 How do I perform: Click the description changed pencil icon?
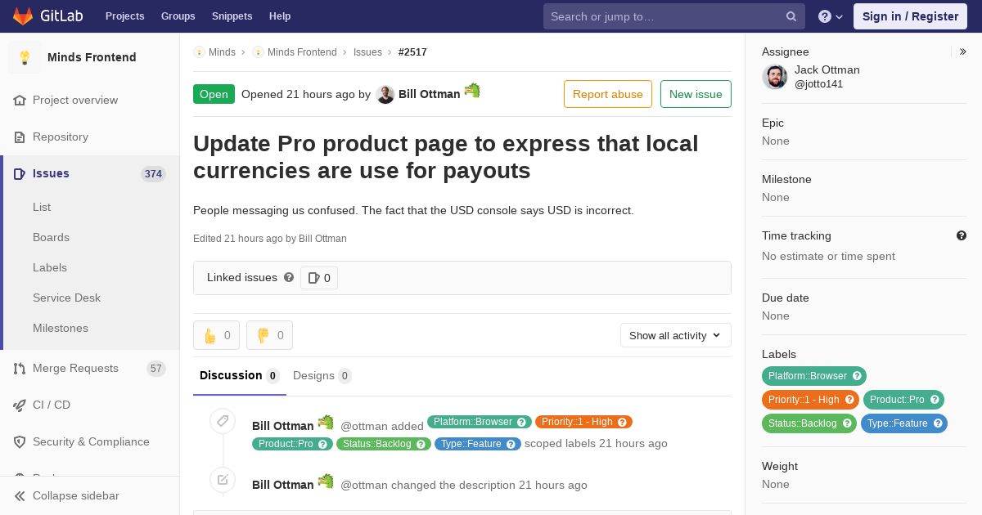[223, 480]
